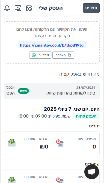Click the money envelope icon in the הכנסה מוערכת card
This screenshot has width=104, height=183.
click(x=12, y=143)
